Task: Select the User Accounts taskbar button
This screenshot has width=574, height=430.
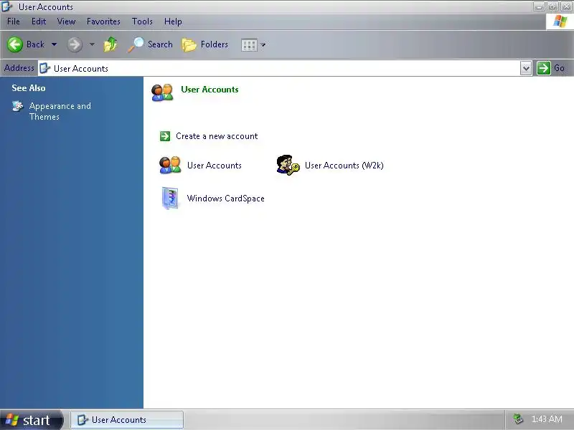Action: tap(127, 420)
